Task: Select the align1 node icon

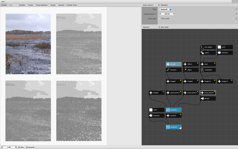Action: tap(185, 70)
